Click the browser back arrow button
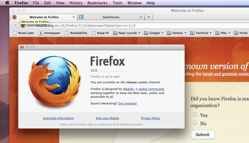The width and height of the screenshot is (249, 143). point(15,25)
